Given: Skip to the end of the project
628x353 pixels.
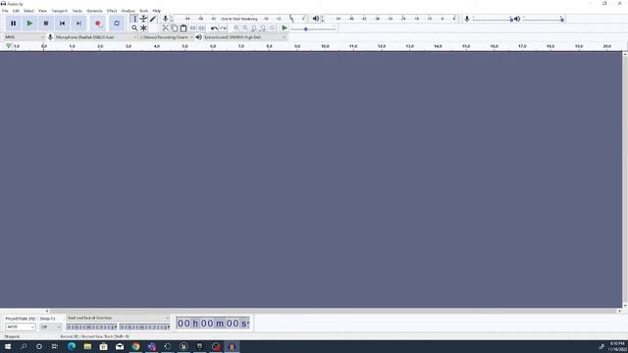Looking at the screenshot, I should point(78,24).
